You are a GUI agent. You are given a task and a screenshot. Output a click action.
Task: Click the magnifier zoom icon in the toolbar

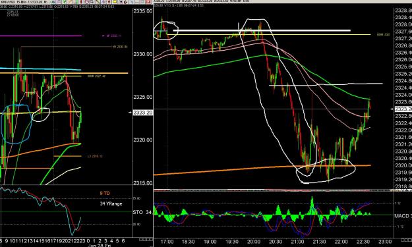point(131,1)
